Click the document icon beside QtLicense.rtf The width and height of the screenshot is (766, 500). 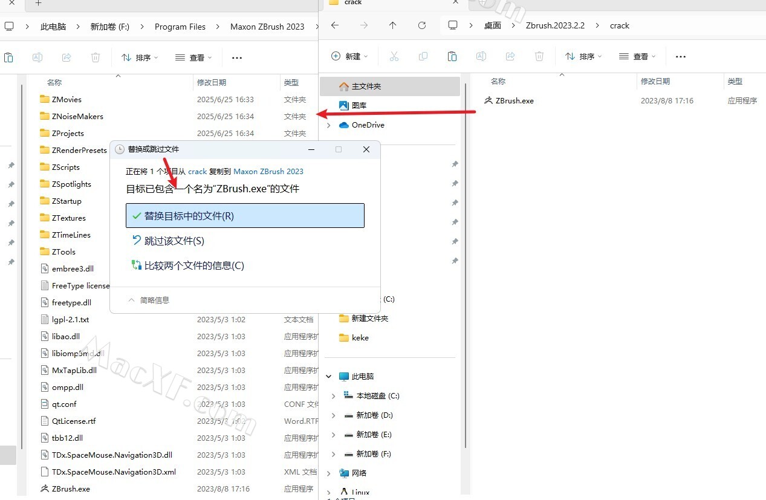point(45,421)
